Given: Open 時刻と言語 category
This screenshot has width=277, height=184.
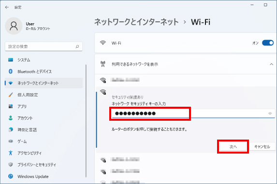Looking at the screenshot, I should pos(44,129).
